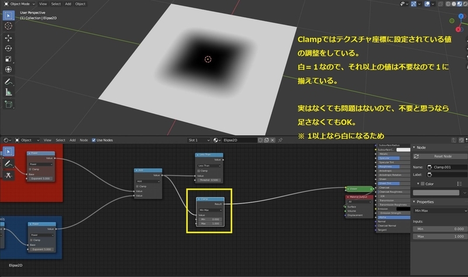Image resolution: width=468 pixels, height=277 pixels.
Task: Browse materials with the sphere icon
Action: click(217, 140)
